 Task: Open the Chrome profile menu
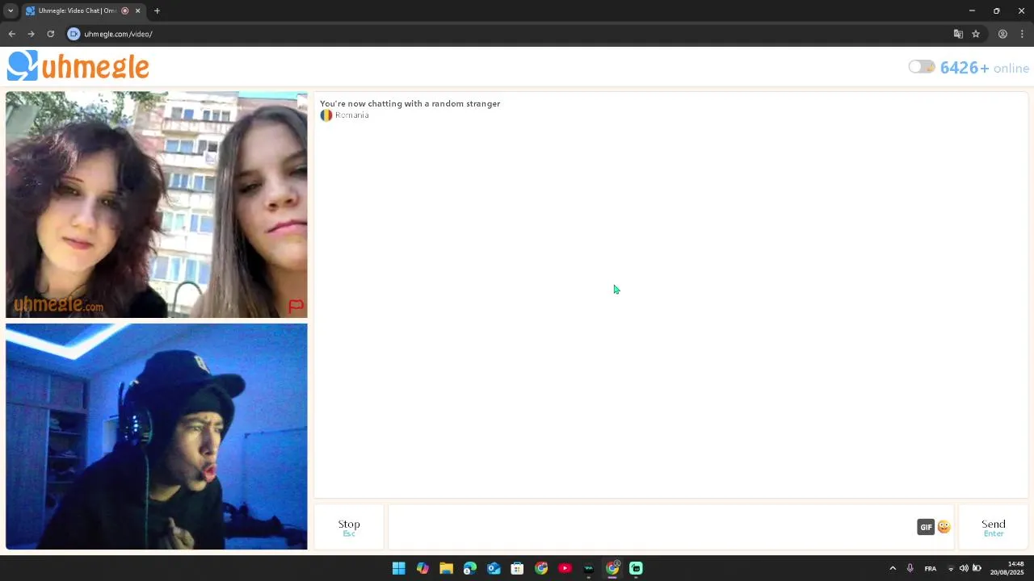click(x=1002, y=34)
